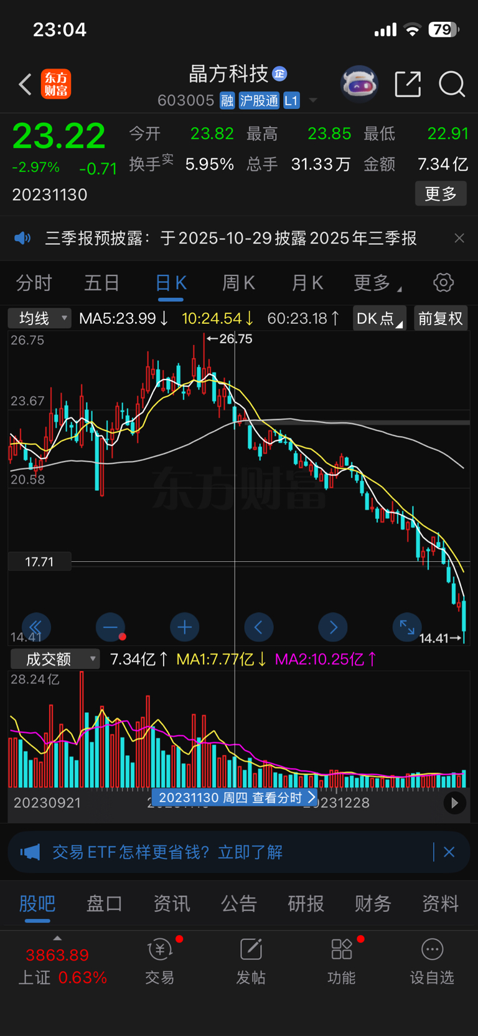Move crosshair one bar right
Viewport: 478px width, 1036px height.
(x=333, y=627)
